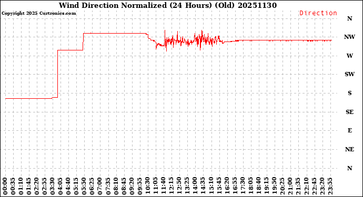This screenshot has height=197, width=363.
Task: Click the '01:10' time label
Action: 21,186
